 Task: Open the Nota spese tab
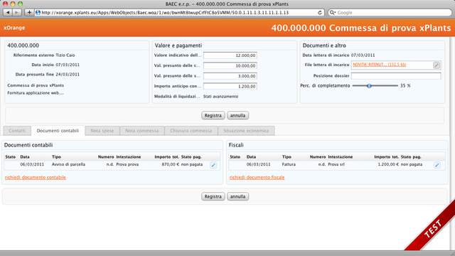102,131
